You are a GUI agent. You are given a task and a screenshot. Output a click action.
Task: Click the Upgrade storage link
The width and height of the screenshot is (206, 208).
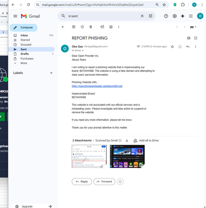click(33, 206)
